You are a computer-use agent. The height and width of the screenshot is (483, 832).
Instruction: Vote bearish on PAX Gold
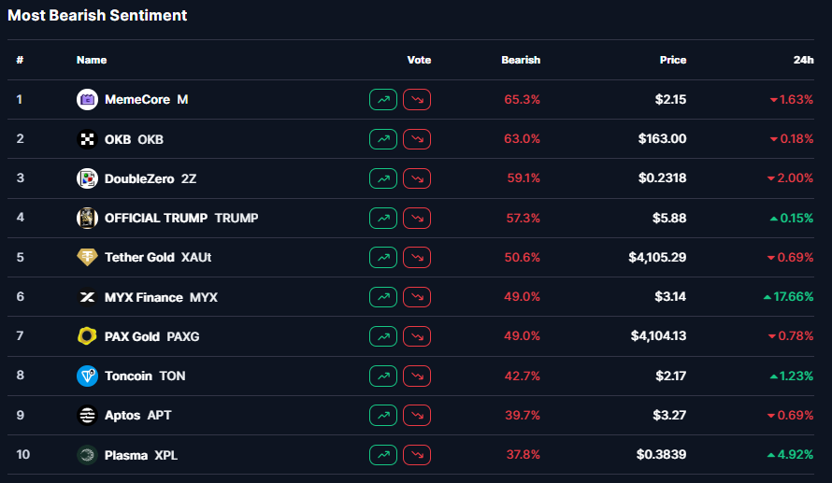pyautogui.click(x=417, y=336)
